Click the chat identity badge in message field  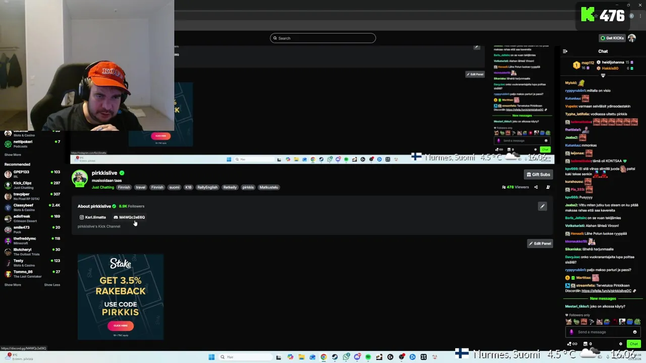tap(571, 332)
